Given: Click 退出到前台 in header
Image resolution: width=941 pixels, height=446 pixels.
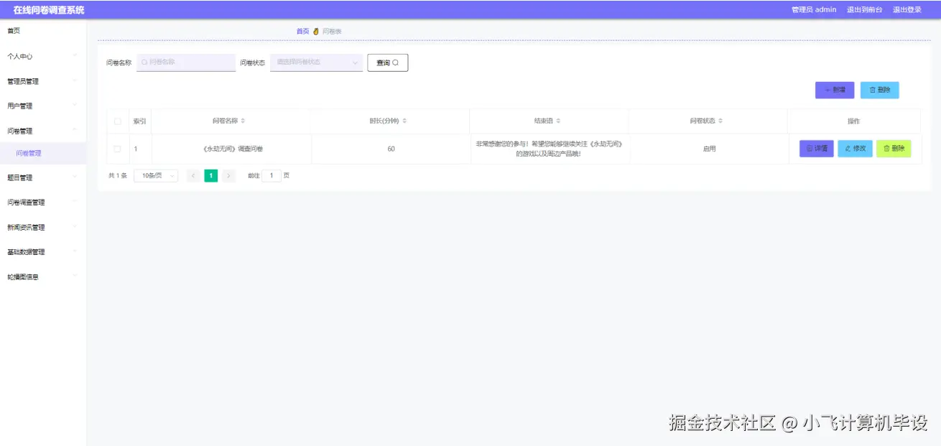Looking at the screenshot, I should (x=864, y=10).
